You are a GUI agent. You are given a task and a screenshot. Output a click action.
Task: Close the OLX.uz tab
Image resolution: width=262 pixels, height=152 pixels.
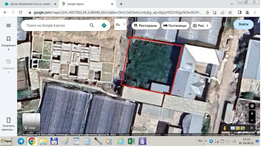pos(55,4)
